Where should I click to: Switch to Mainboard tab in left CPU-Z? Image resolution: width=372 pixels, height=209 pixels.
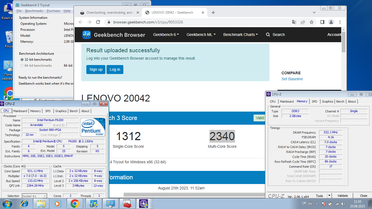tap(20, 111)
